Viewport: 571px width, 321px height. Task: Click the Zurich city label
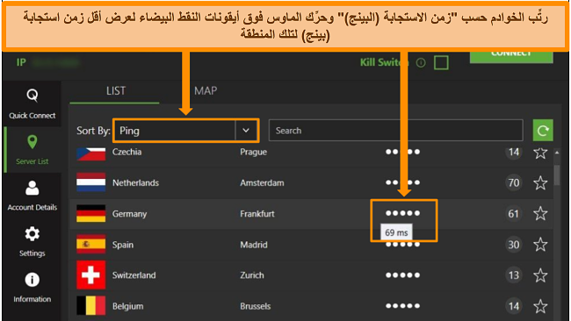click(251, 275)
